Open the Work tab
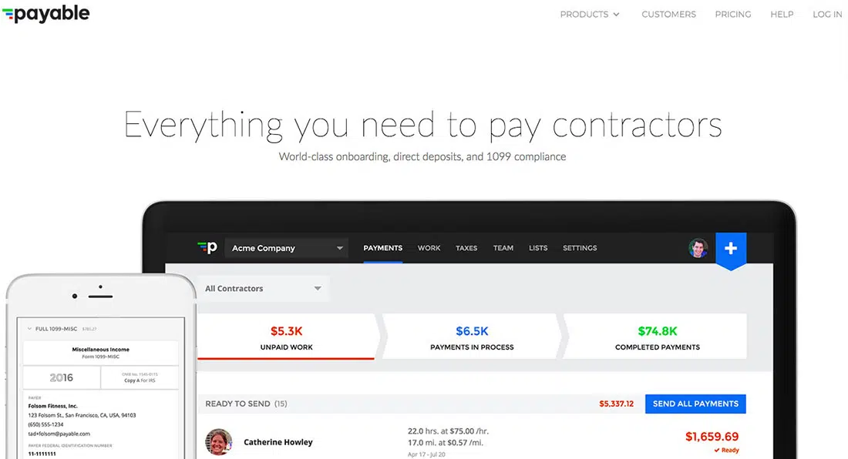Viewport: 848px width, 459px height. pyautogui.click(x=429, y=248)
